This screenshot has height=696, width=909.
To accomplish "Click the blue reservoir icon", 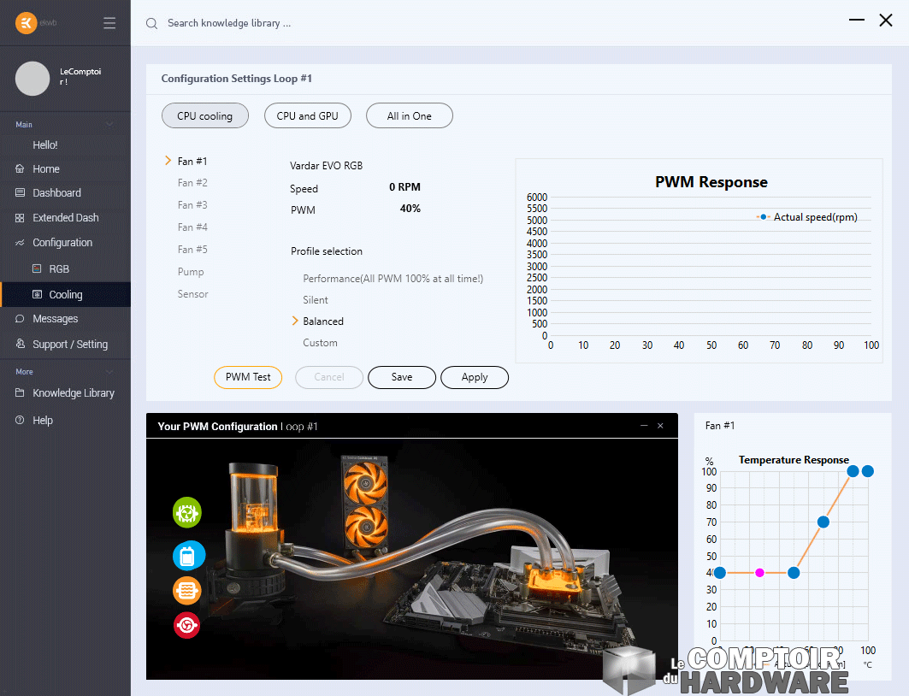I will tap(187, 556).
